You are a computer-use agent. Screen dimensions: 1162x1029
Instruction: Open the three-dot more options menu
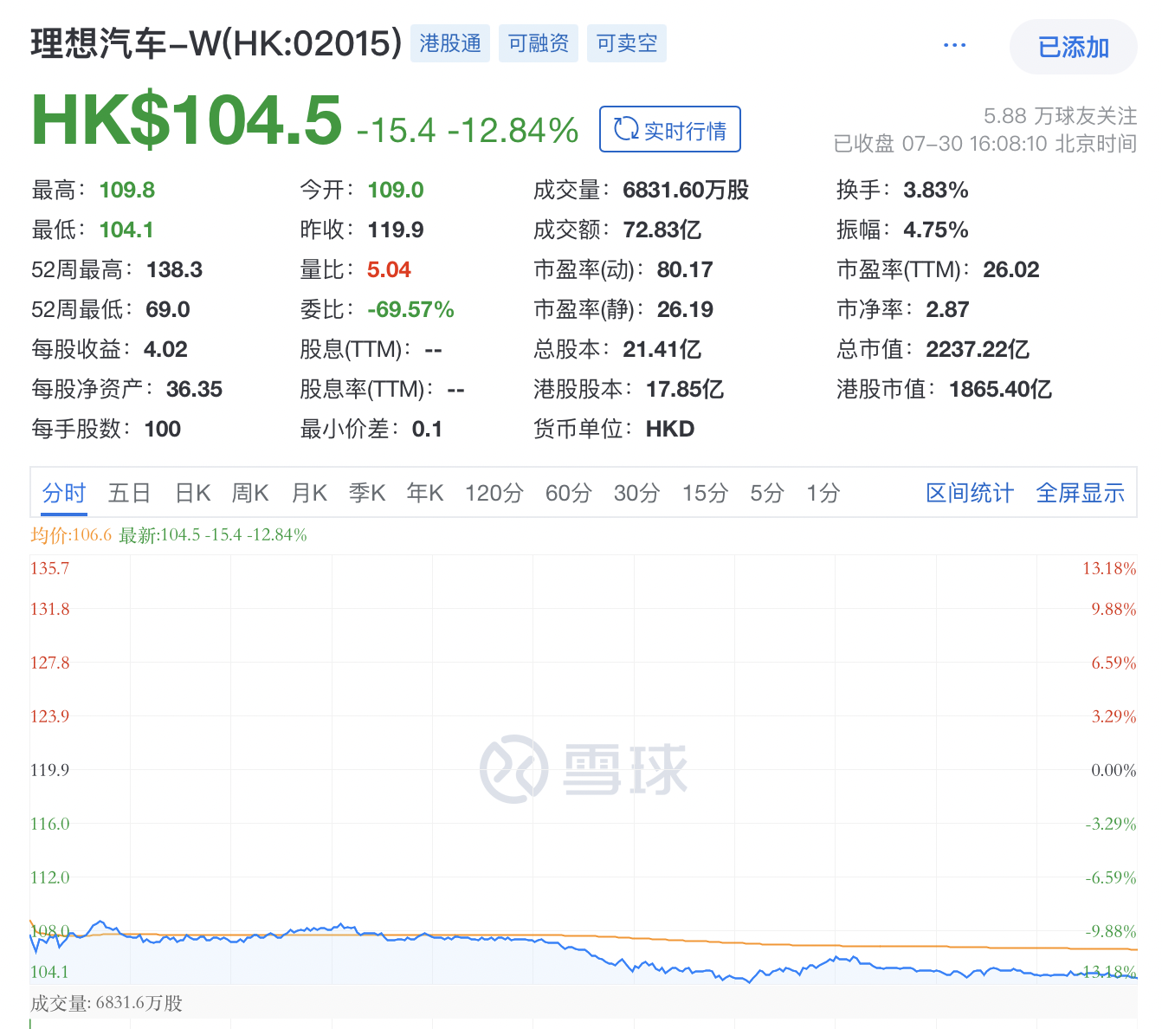tap(954, 45)
